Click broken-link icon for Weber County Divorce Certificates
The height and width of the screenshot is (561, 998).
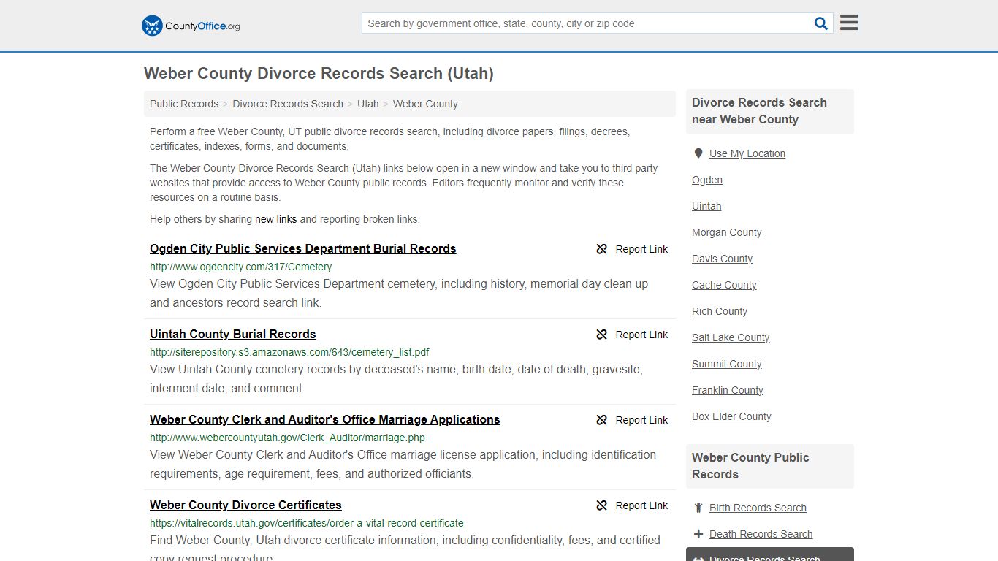[602, 505]
